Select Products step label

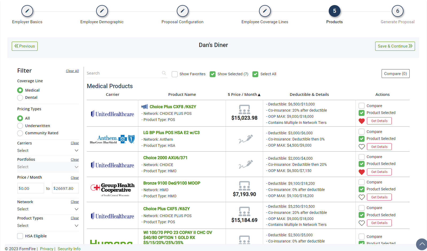335,22
